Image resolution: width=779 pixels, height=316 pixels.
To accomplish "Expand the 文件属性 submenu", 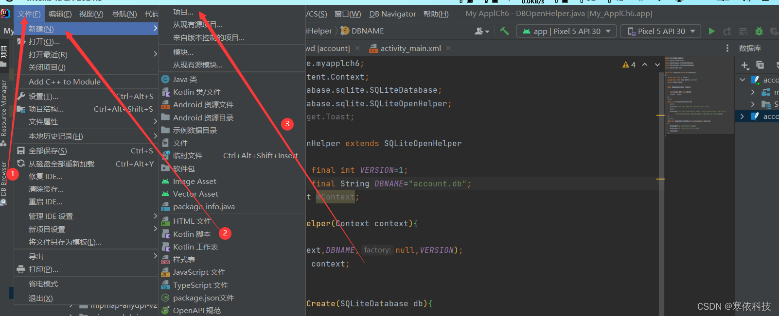I will tap(87, 121).
